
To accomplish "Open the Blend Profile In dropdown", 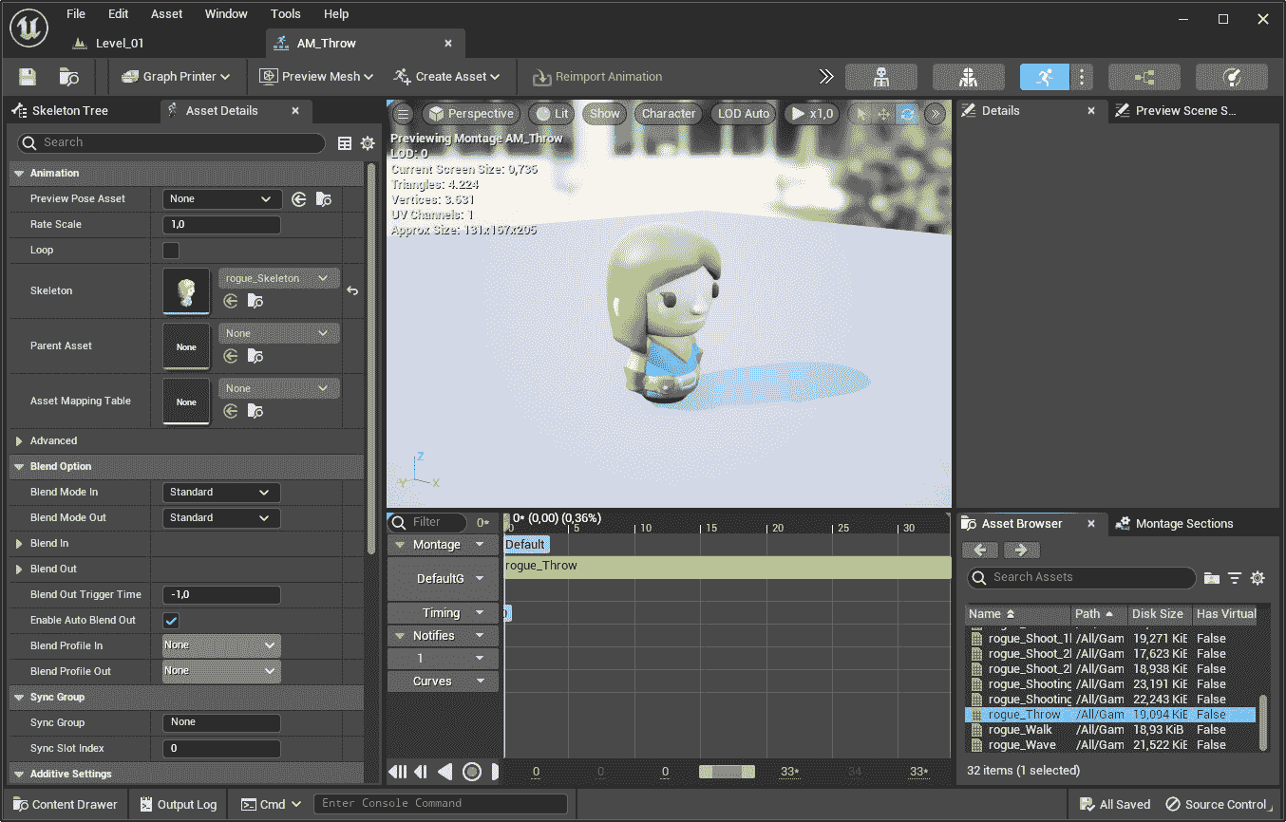I will click(221, 646).
